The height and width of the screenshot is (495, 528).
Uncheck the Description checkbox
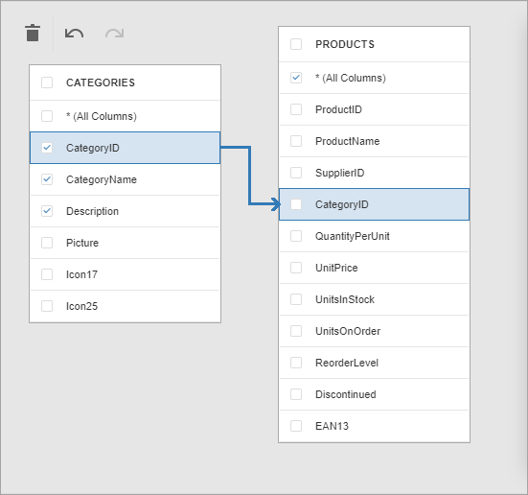pyautogui.click(x=47, y=211)
